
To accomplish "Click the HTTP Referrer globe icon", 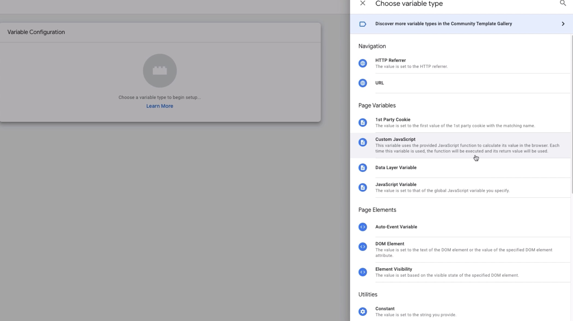I will (363, 63).
